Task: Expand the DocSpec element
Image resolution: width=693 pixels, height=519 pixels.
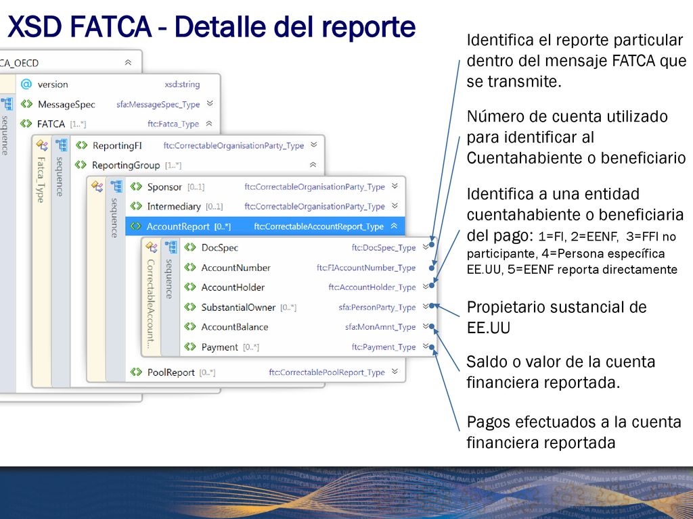Action: coord(425,247)
